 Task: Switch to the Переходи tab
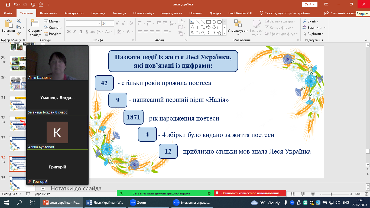(98, 13)
